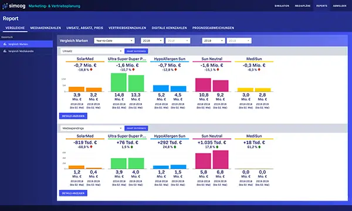Open the greyed-out second 2019 dropdown
The height and width of the screenshot is (211, 352).
click(x=239, y=40)
